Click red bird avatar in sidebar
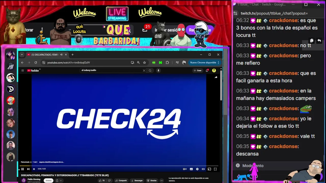 coord(10,100)
